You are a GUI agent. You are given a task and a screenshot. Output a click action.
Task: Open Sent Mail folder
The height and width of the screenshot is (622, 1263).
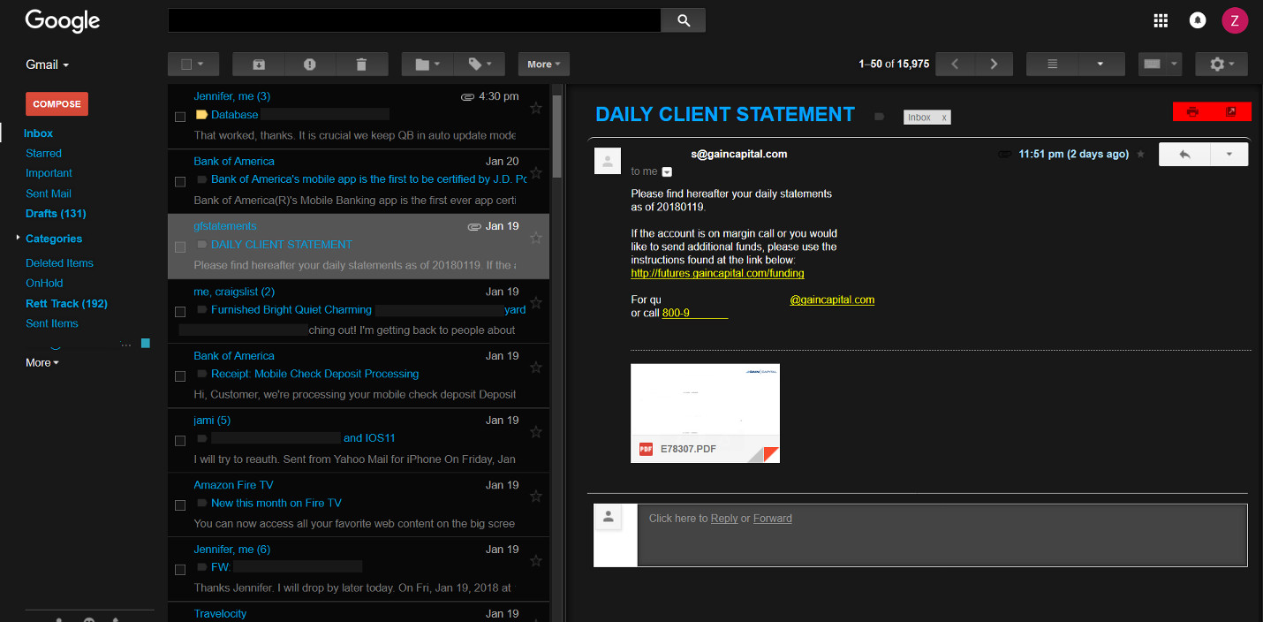coord(49,193)
